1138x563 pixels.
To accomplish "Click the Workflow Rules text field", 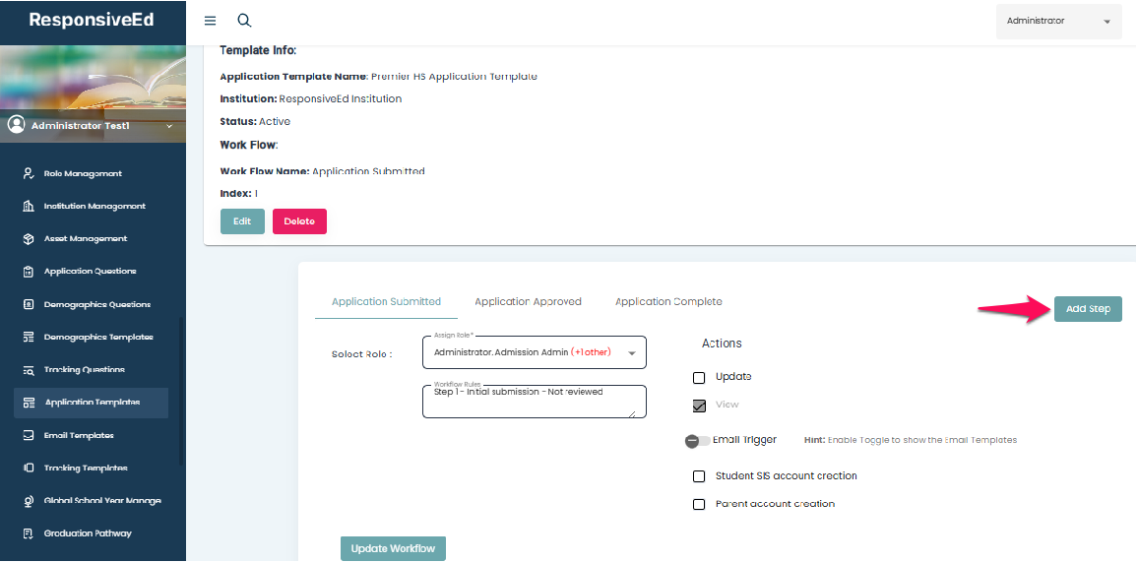I will (x=534, y=401).
